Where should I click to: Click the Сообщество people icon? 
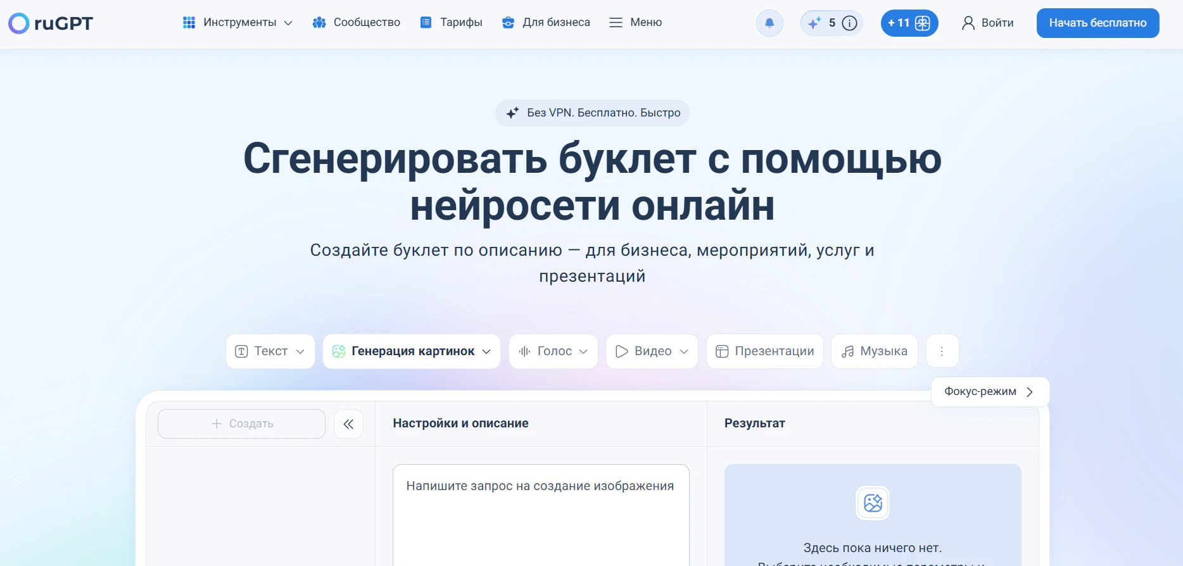[x=319, y=23]
